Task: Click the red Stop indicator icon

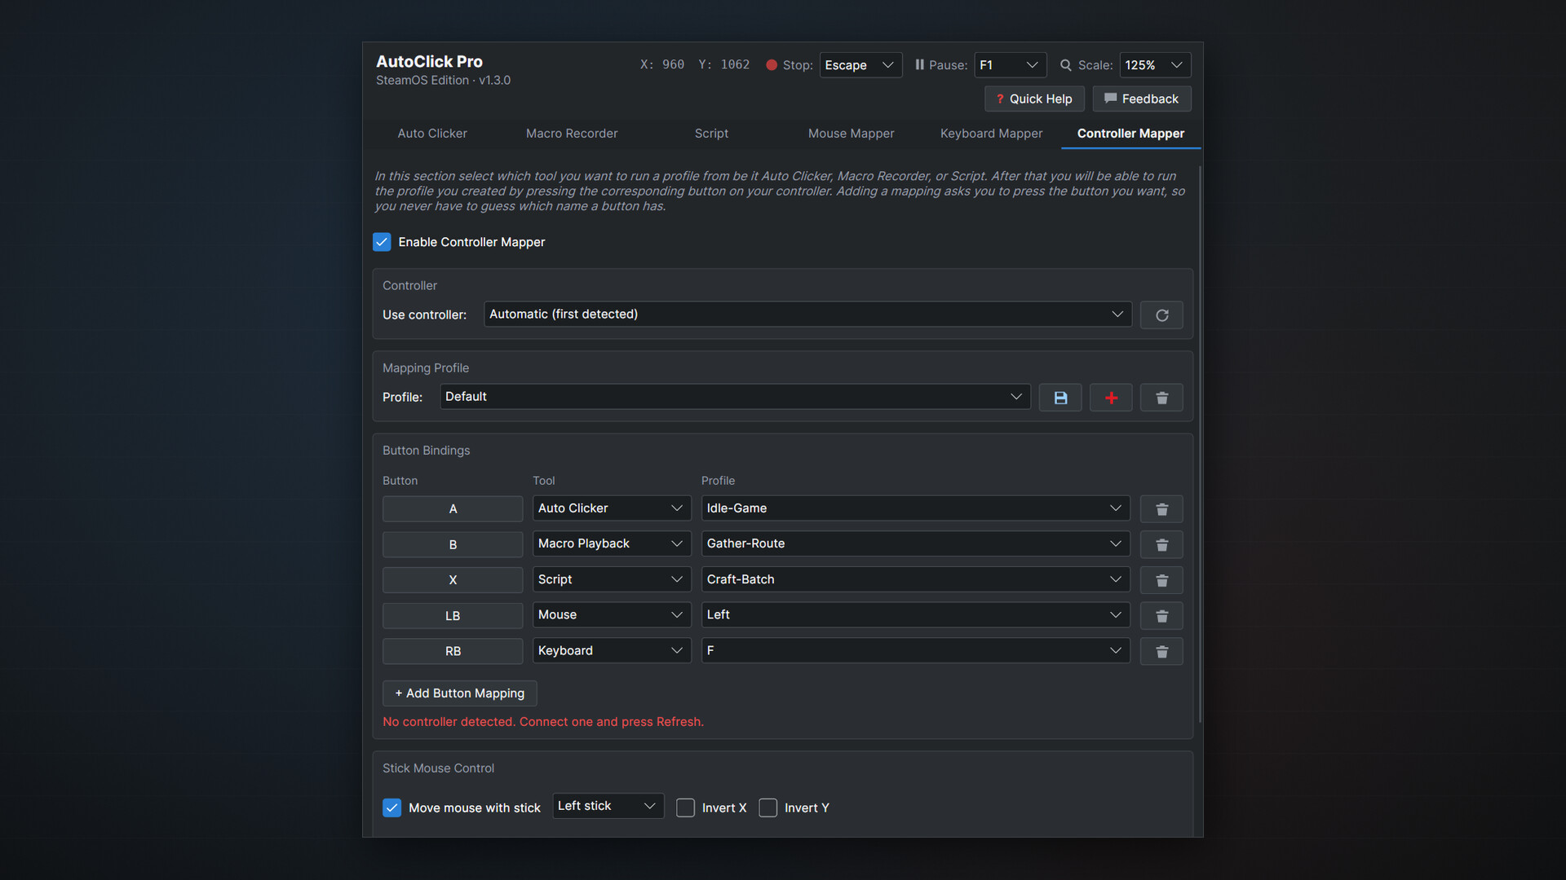Action: coord(771,65)
